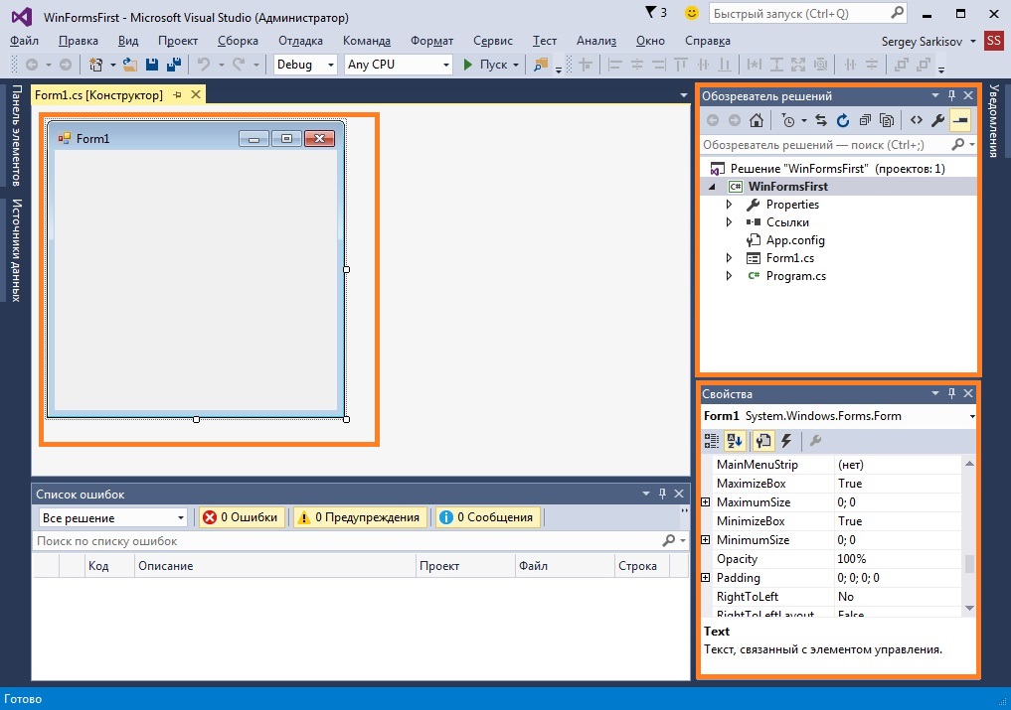Expand the Padding property
This screenshot has height=710, width=1011.
706,578
